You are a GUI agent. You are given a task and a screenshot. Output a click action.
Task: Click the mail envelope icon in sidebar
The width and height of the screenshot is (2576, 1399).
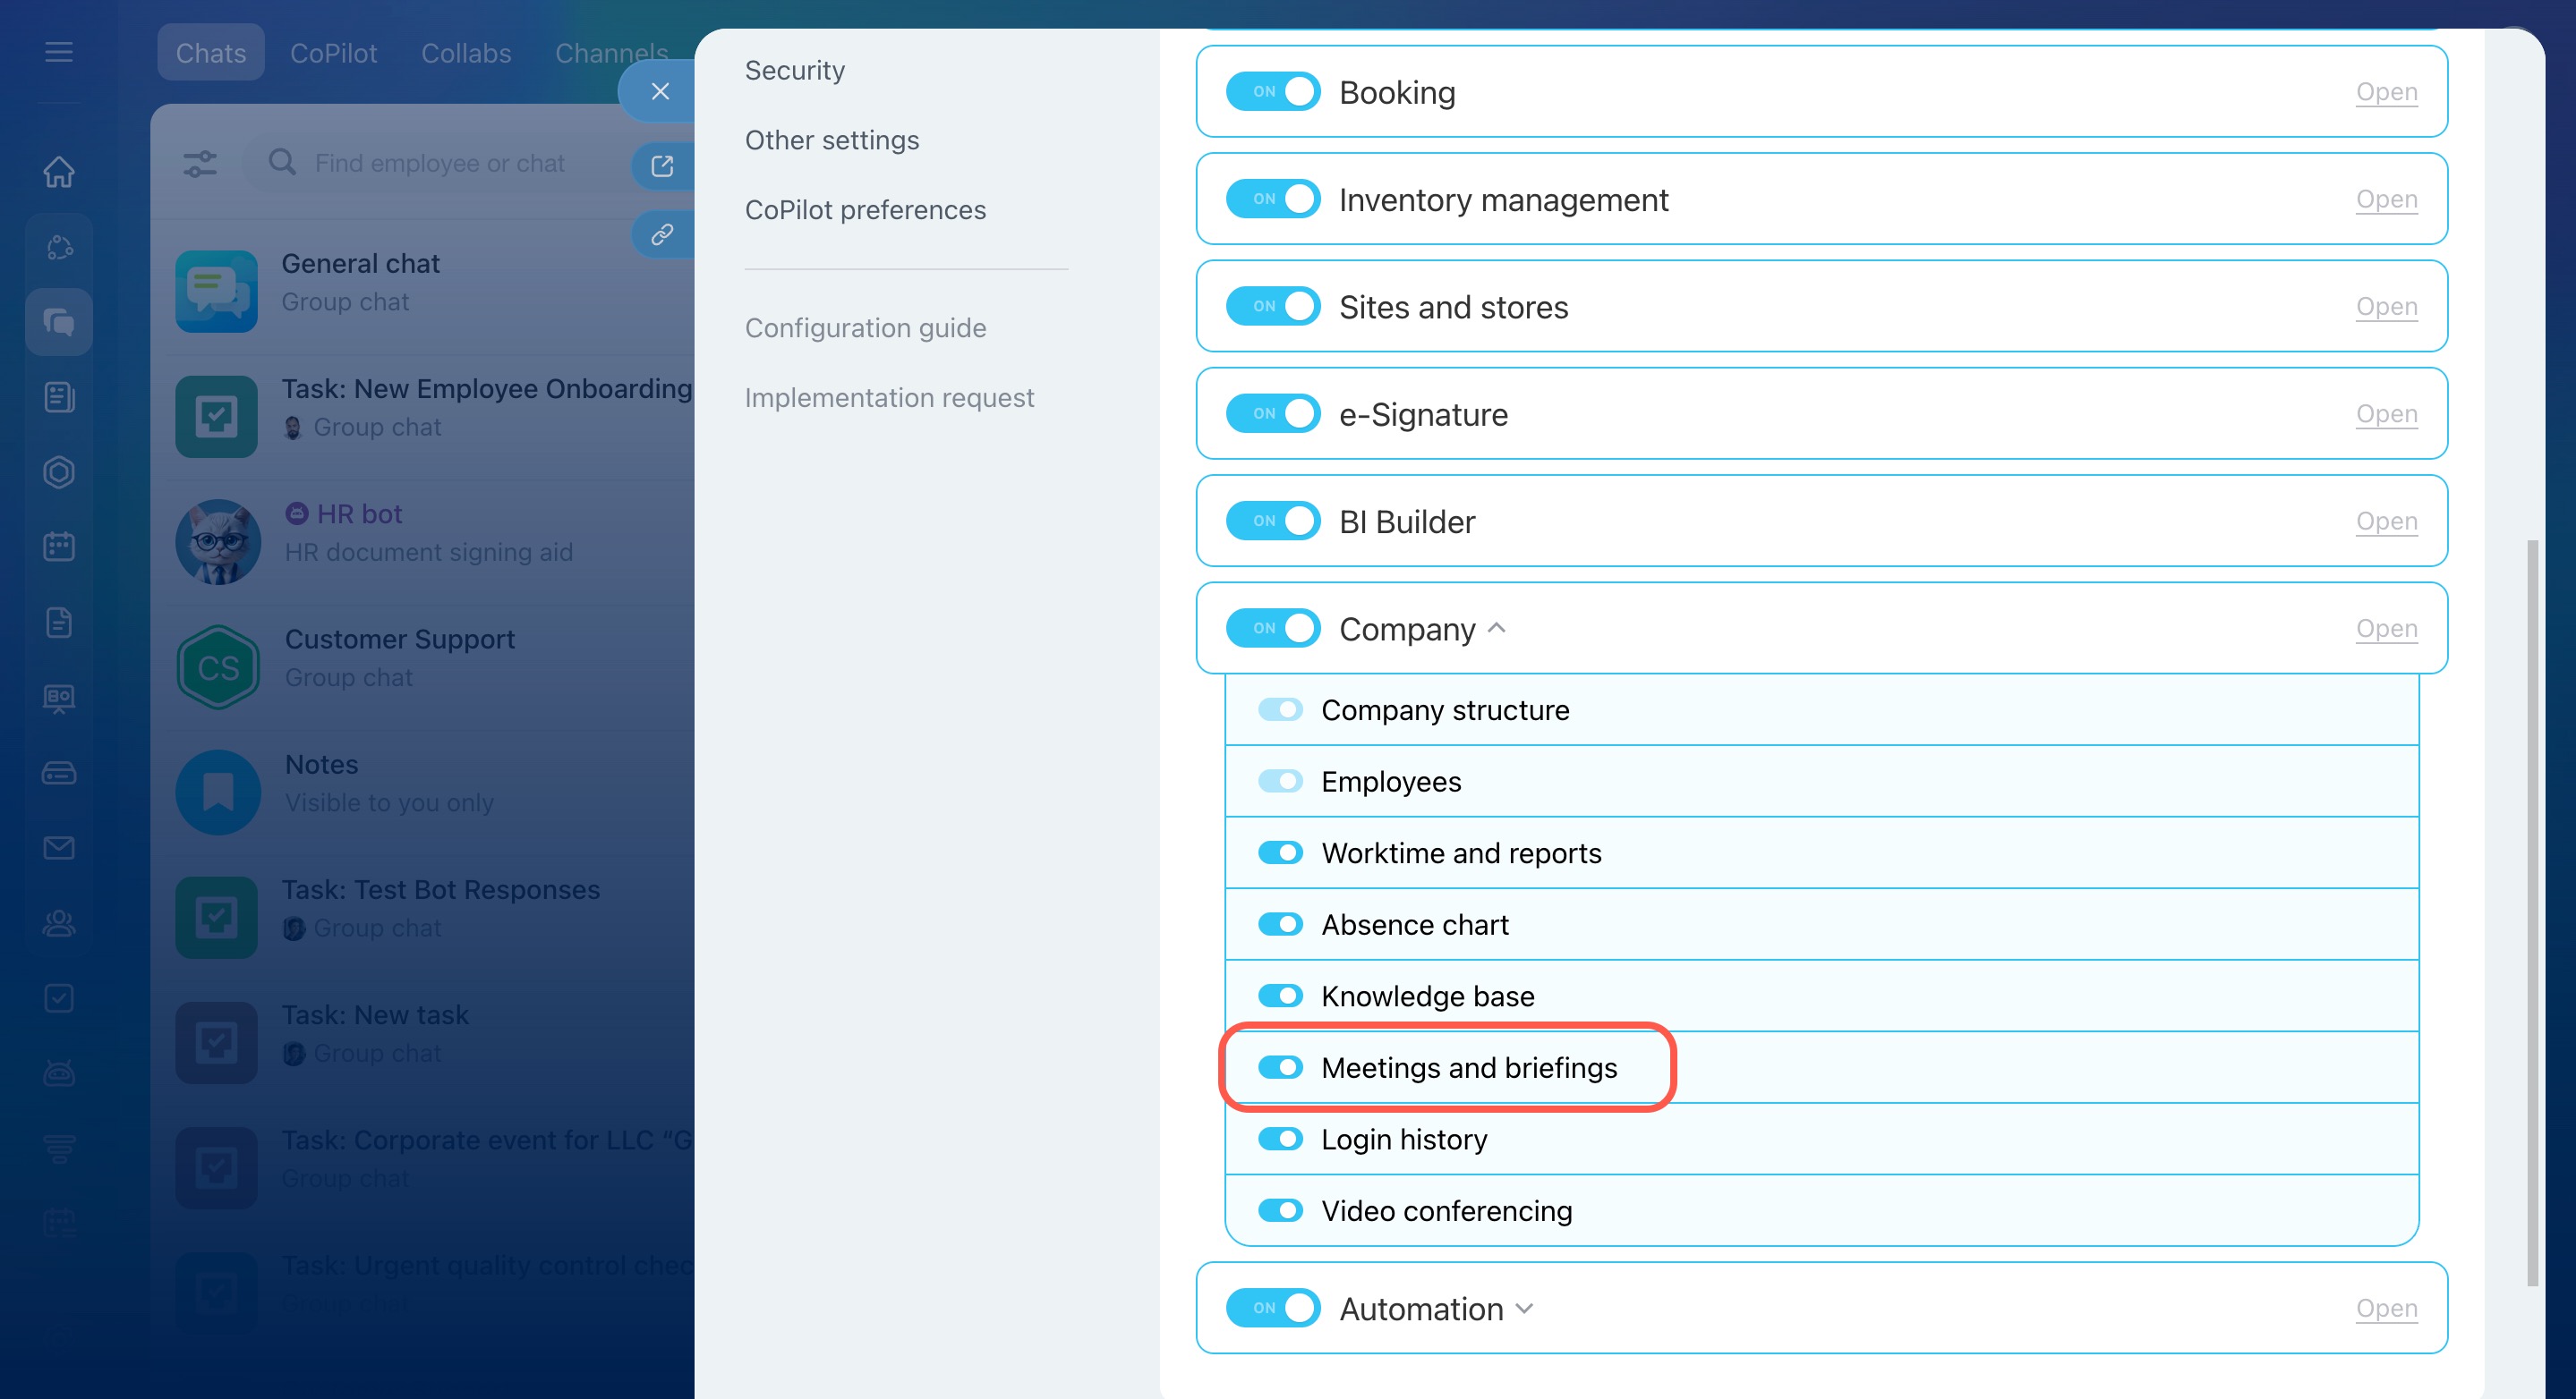tap(59, 848)
